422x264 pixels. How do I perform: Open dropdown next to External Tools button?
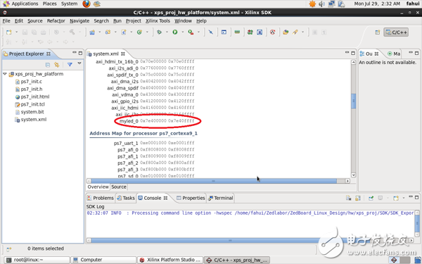point(198,32)
